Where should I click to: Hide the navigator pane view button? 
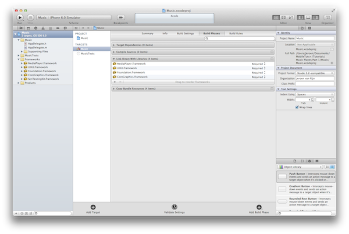301,17
